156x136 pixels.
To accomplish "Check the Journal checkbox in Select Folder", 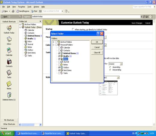I will point(59,62).
